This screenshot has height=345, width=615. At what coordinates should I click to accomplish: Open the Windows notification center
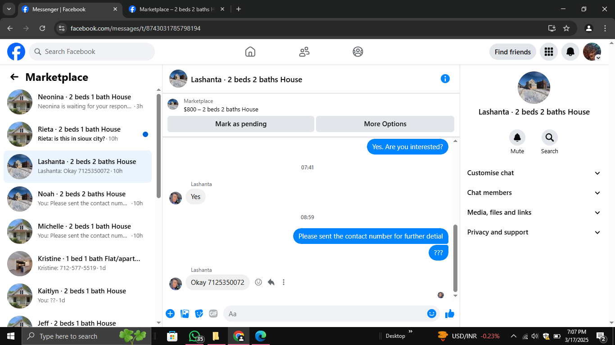point(601,336)
